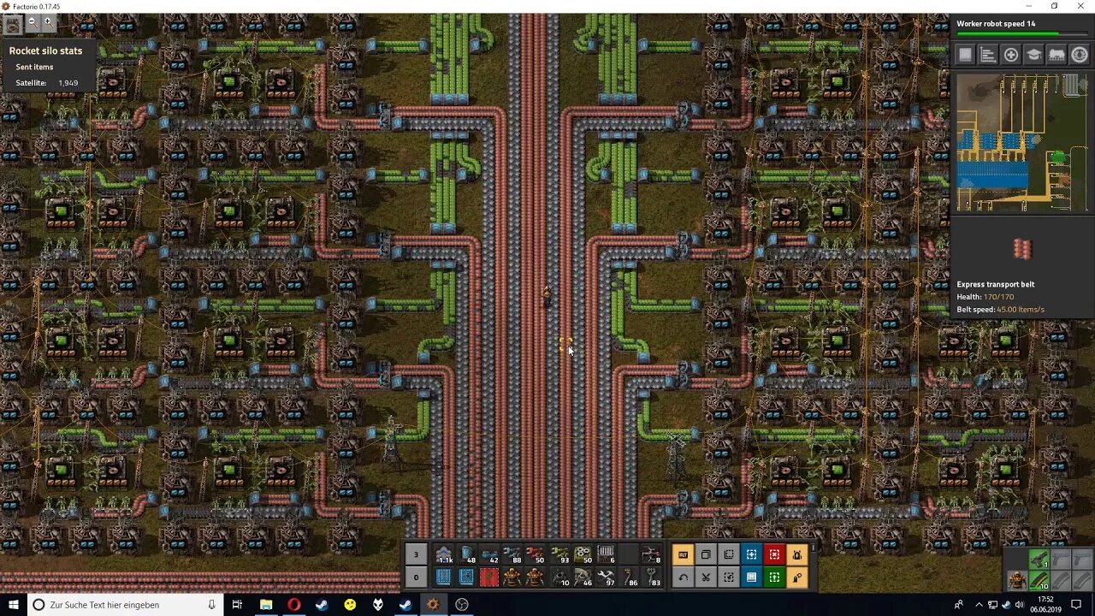The height and width of the screenshot is (616, 1095).
Task: Pick the quickbar slot with count 8
Action: pyautogui.click(x=652, y=554)
